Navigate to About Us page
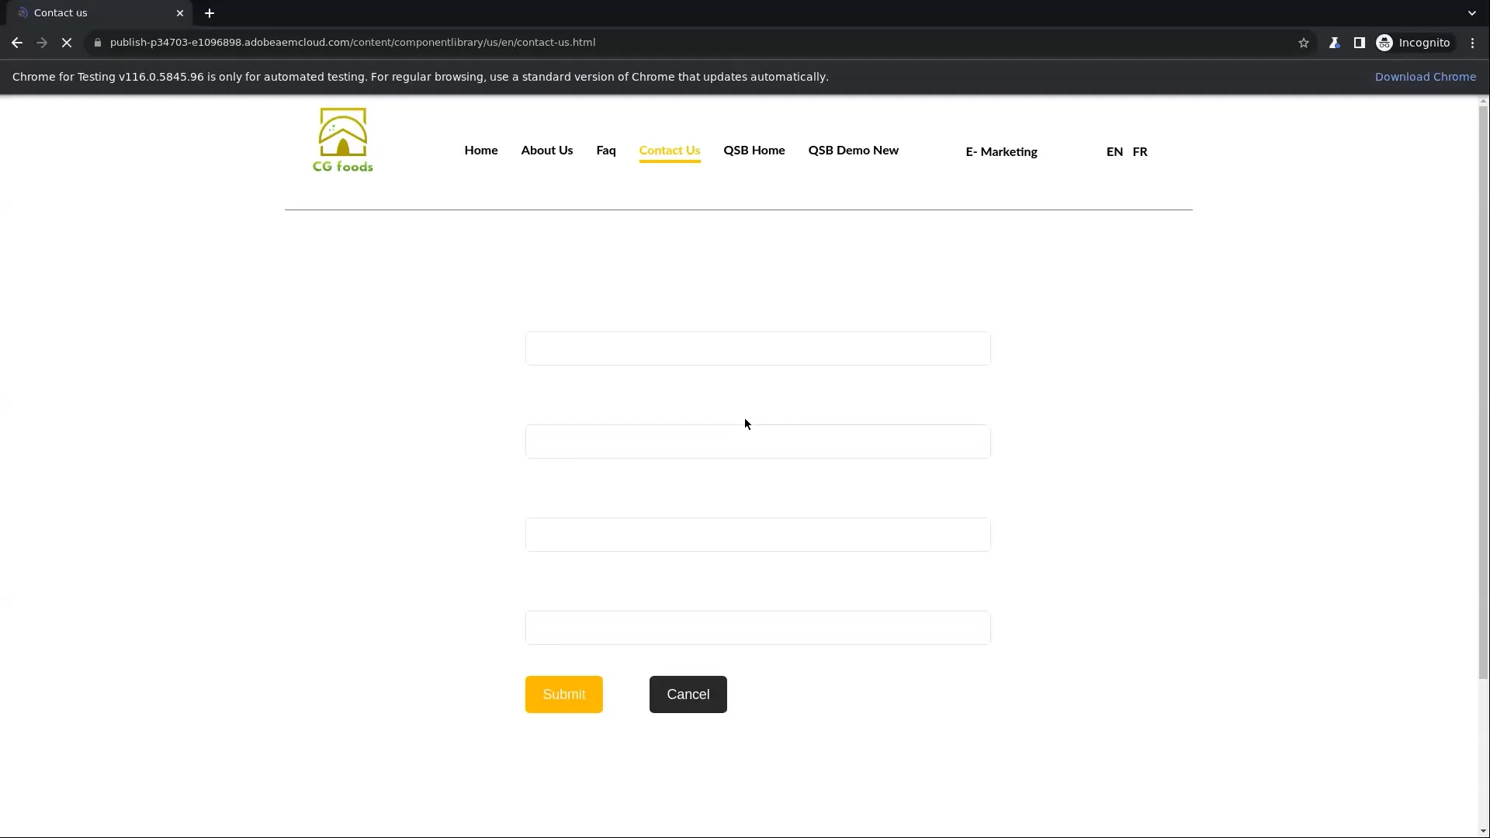1490x838 pixels. click(x=547, y=150)
